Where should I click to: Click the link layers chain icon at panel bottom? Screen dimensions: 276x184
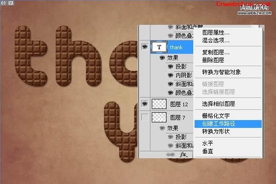click(x=170, y=155)
